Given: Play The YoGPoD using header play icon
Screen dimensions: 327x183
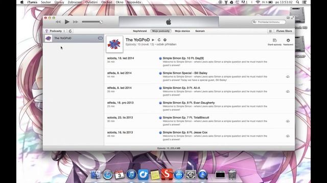Looking at the screenshot, I should click(x=153, y=40).
